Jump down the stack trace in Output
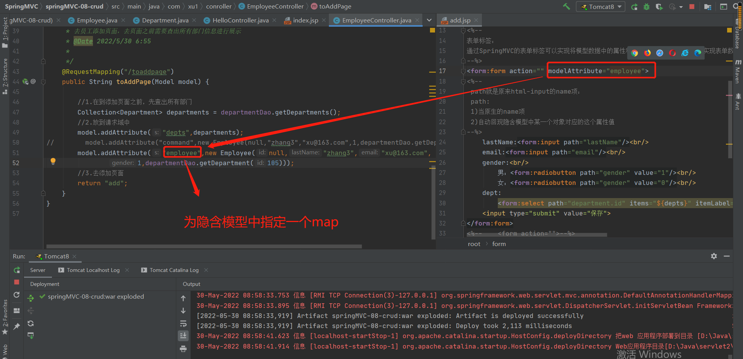Image resolution: width=743 pixels, height=359 pixels. point(183,311)
